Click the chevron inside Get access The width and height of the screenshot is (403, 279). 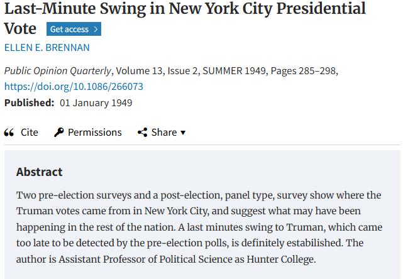coord(95,30)
